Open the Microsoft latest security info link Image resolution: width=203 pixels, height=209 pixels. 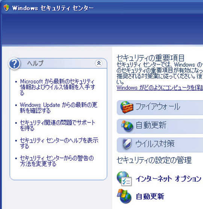tap(58, 87)
